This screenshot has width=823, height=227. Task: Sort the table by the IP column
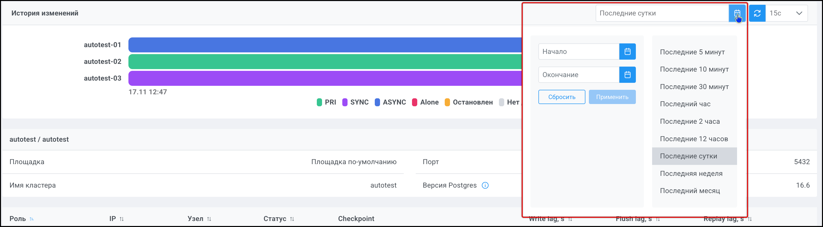coord(121,219)
